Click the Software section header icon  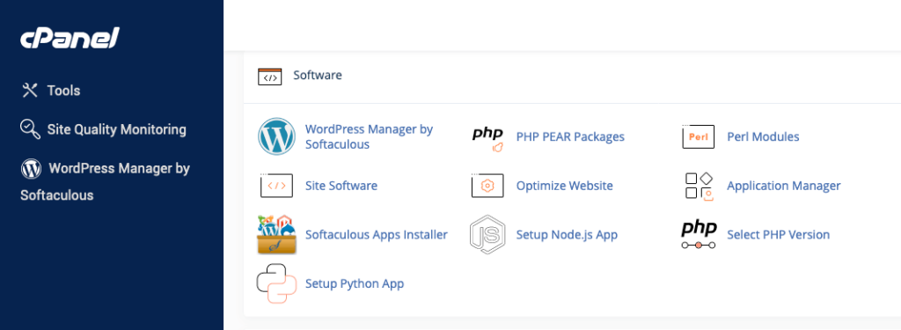click(269, 77)
